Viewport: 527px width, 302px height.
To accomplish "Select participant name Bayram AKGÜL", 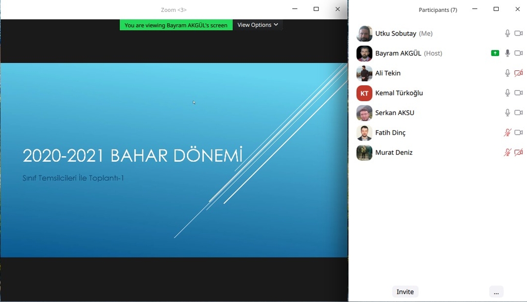I will pos(398,53).
